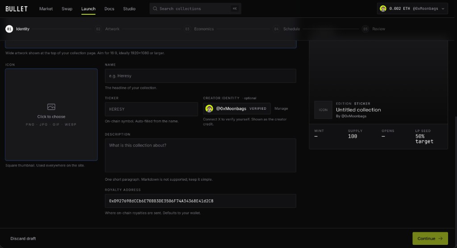Go to the Identity step

(23, 29)
